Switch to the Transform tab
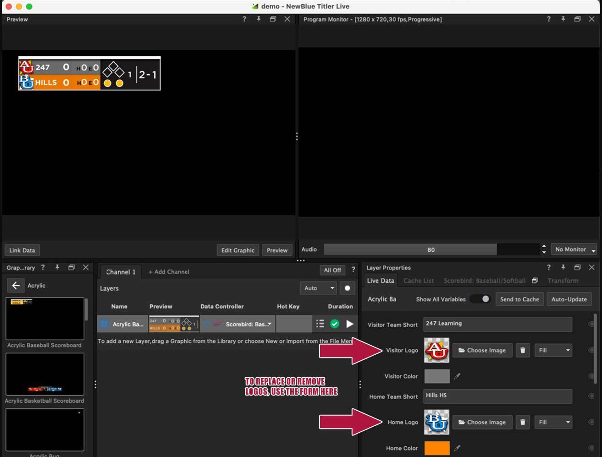Screen dimensions: 602x457 [563, 281]
